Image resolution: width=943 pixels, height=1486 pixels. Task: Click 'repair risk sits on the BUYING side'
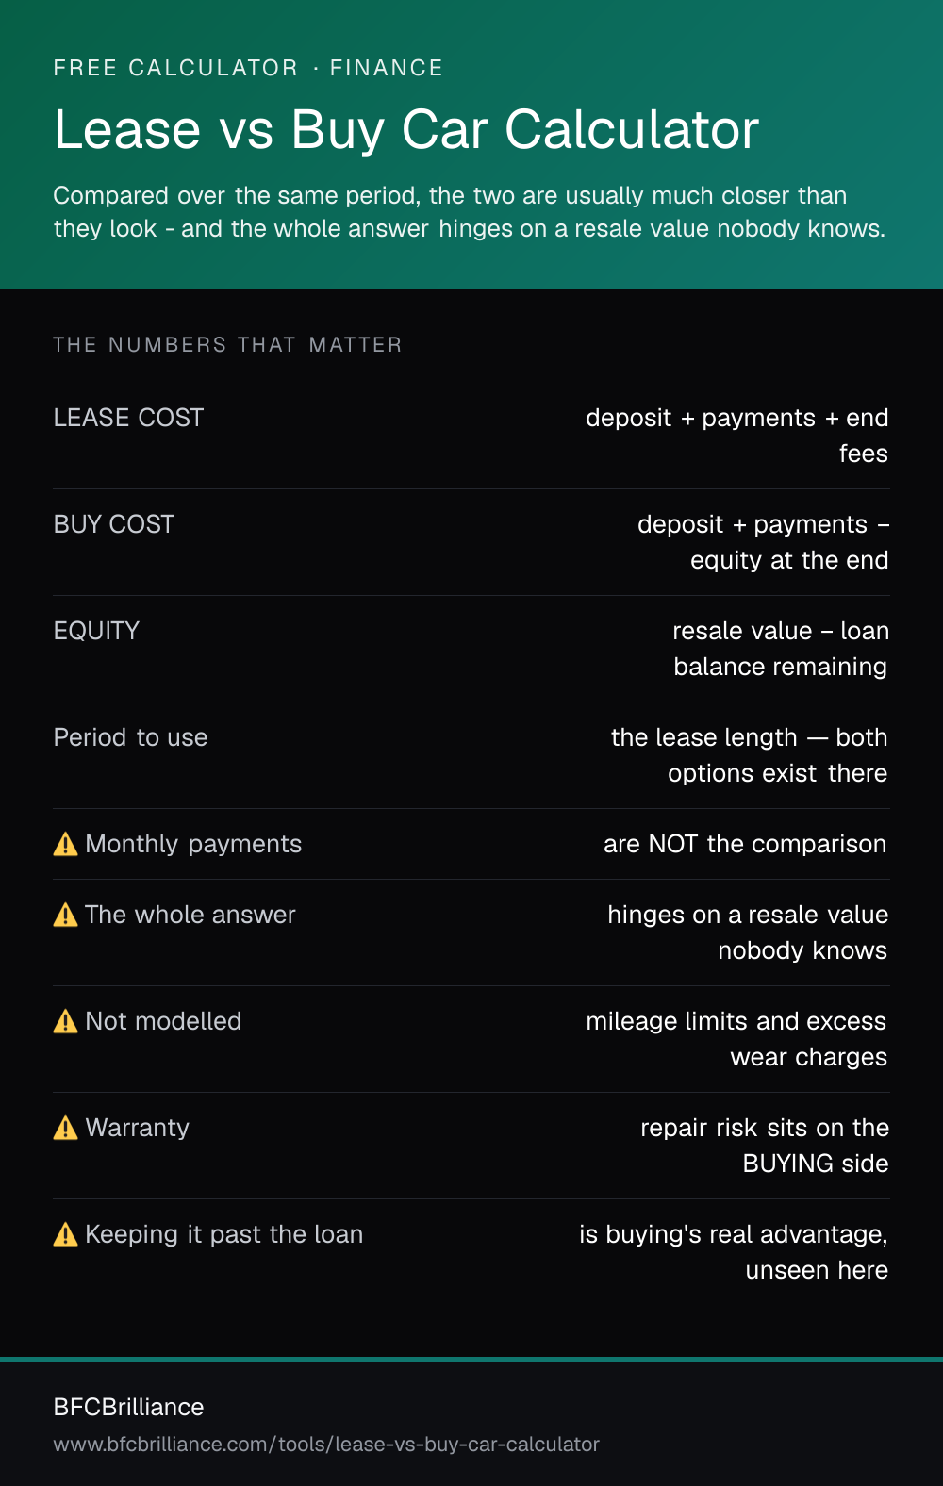pyautogui.click(x=765, y=1146)
